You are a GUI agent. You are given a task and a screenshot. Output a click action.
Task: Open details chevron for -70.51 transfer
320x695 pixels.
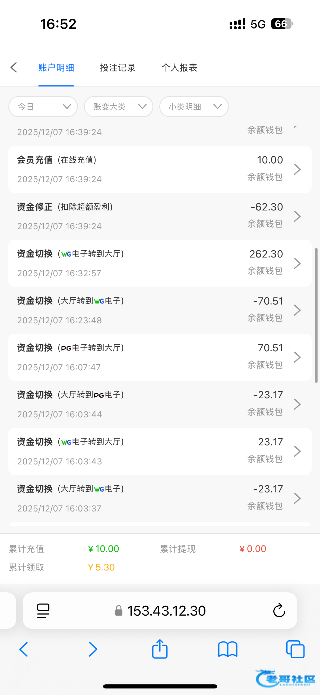coord(297,310)
